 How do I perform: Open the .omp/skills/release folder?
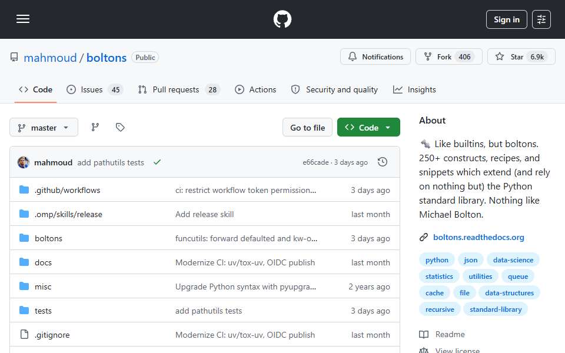point(68,214)
